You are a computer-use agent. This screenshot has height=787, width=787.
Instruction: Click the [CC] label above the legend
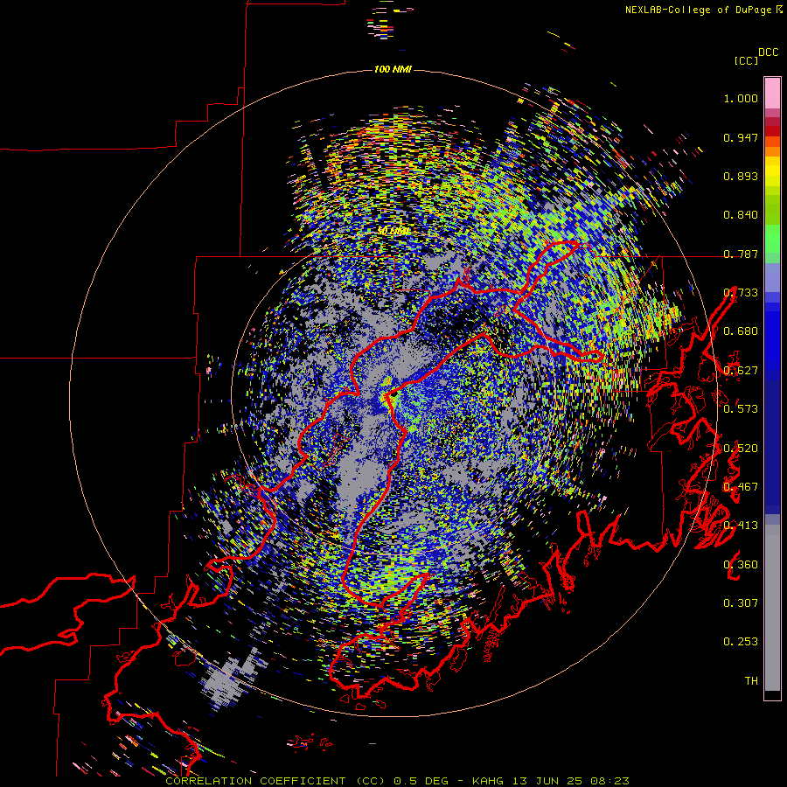[747, 60]
